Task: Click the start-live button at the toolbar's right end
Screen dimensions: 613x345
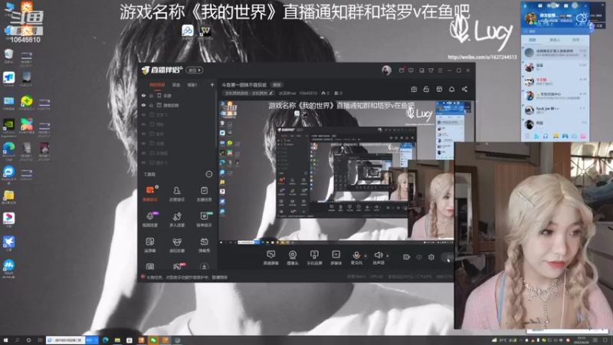Action: (447, 257)
